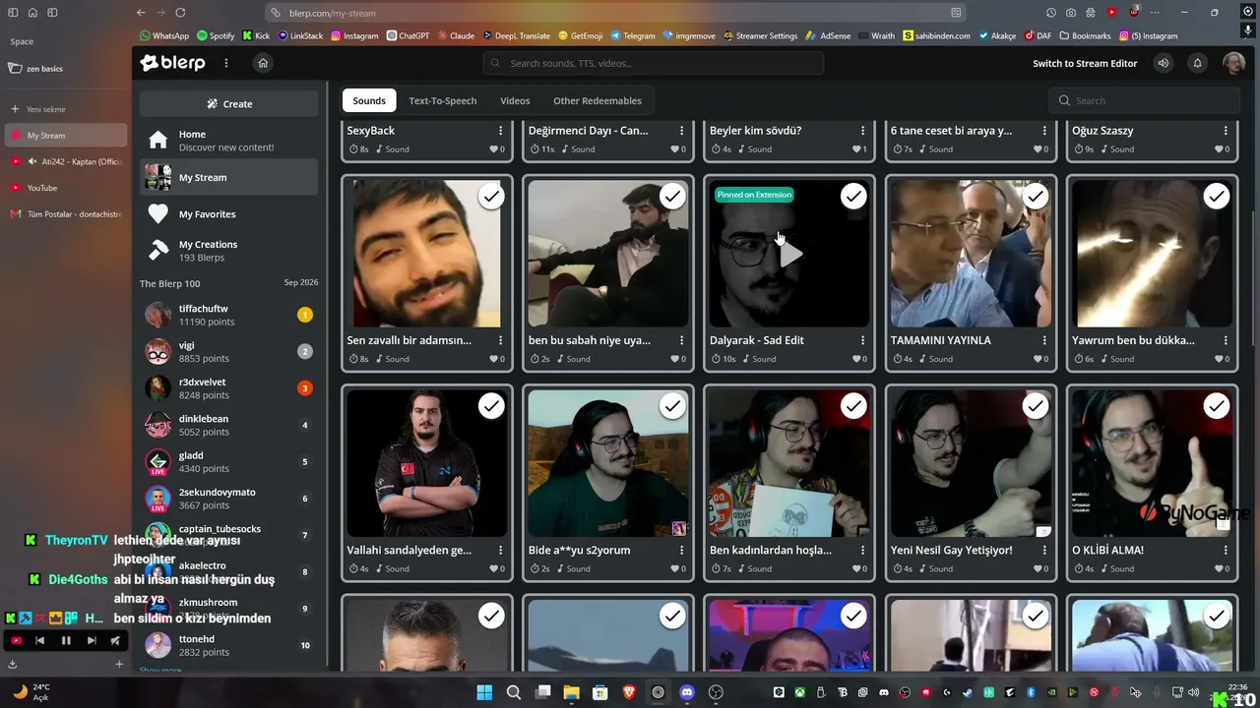Open tiffachuftw's leaderboard entry

click(228, 315)
